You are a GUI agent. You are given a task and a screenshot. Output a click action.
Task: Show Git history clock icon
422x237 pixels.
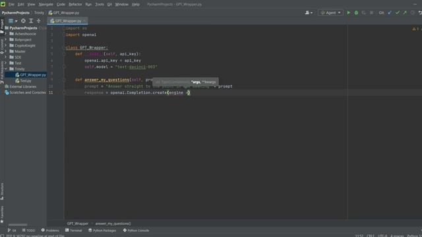click(413, 13)
